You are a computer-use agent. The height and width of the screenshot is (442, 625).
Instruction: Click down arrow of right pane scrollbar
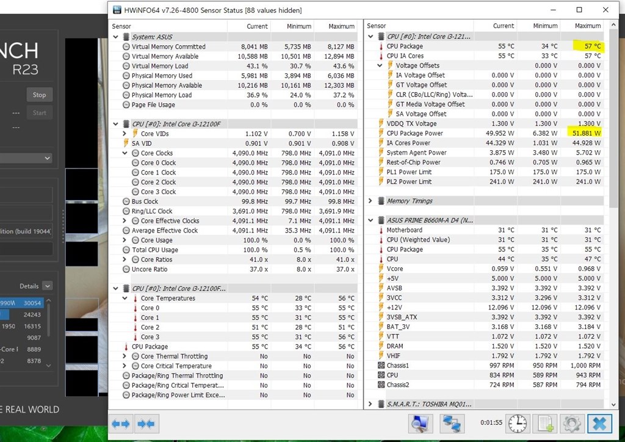point(613,405)
